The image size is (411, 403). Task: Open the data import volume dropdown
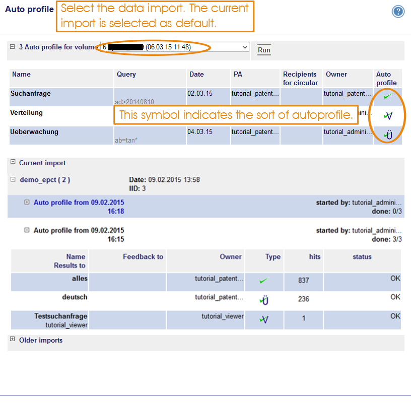click(175, 47)
